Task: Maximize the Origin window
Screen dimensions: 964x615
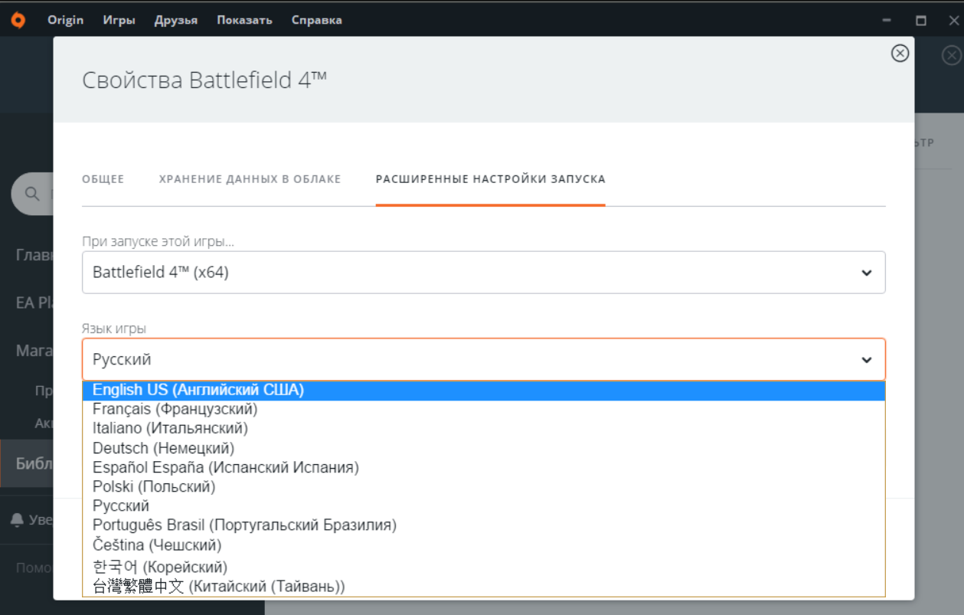Action: [921, 21]
